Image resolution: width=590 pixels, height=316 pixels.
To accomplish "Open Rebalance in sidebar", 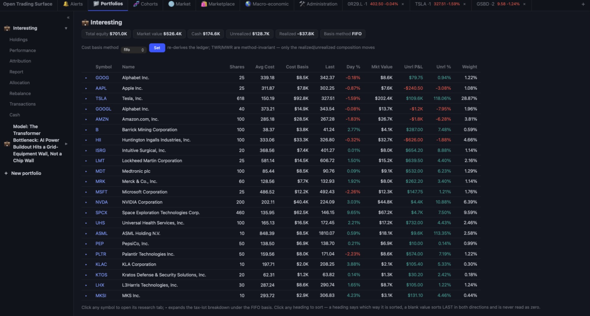I will click(x=20, y=94).
